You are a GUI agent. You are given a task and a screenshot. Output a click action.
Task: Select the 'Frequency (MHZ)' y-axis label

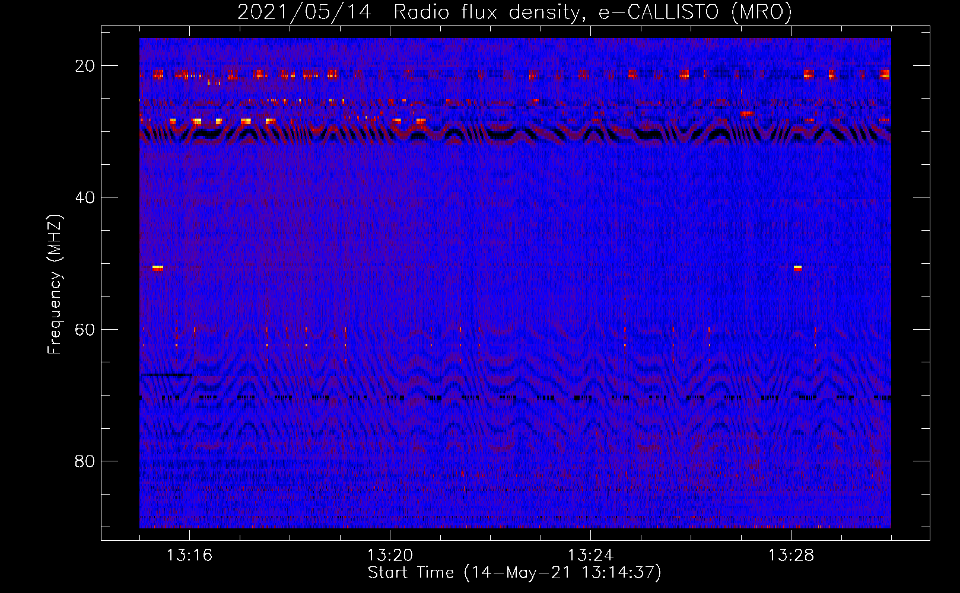[x=55, y=285]
